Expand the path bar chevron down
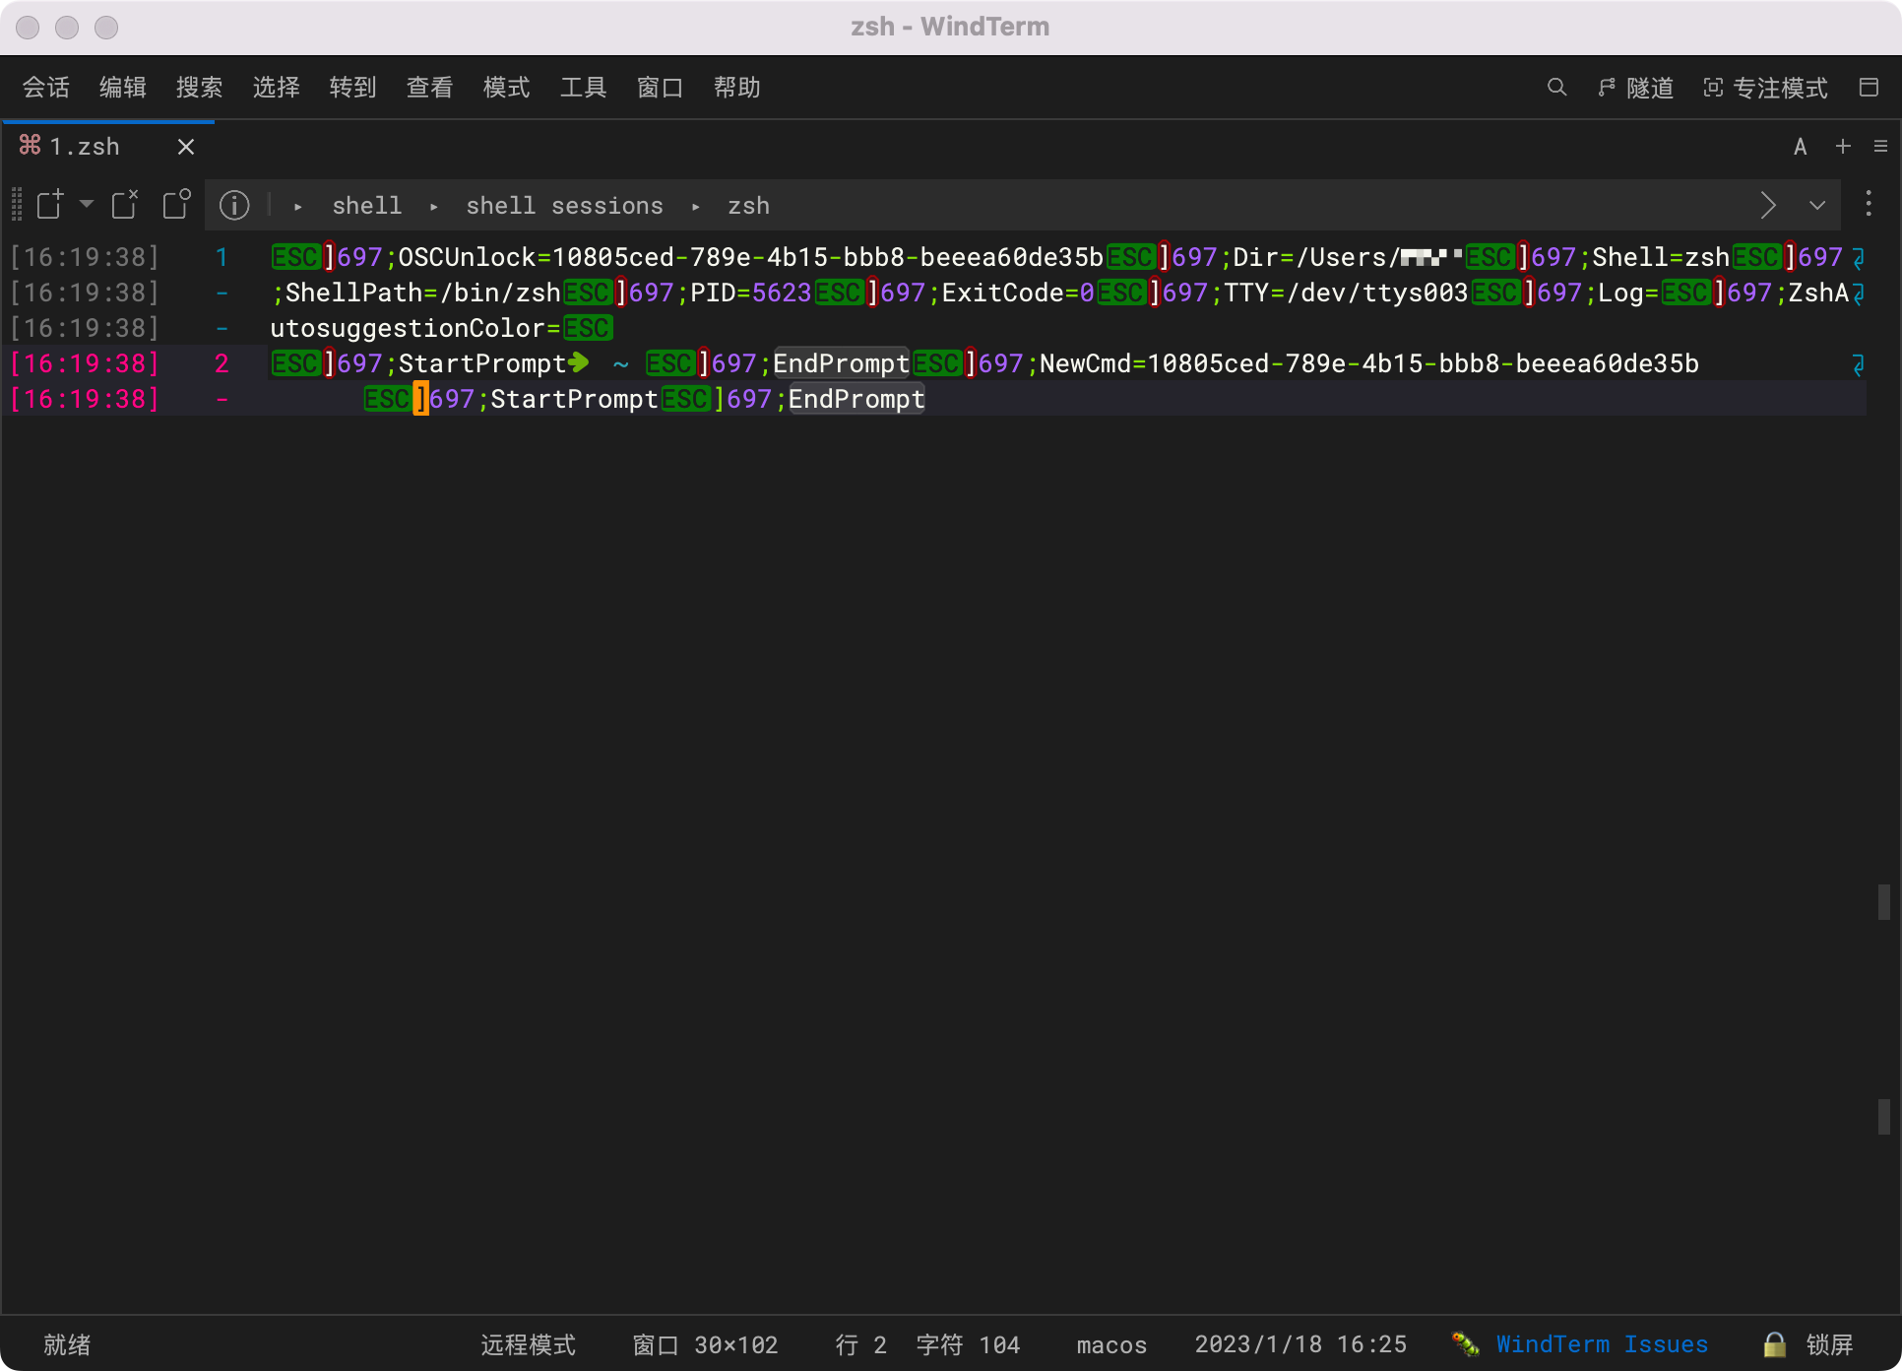This screenshot has width=1902, height=1371. [x=1817, y=205]
